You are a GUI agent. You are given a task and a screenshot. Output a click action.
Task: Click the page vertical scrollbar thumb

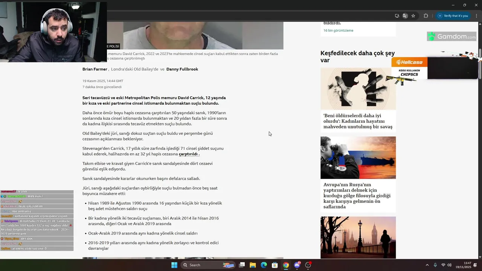480,64
